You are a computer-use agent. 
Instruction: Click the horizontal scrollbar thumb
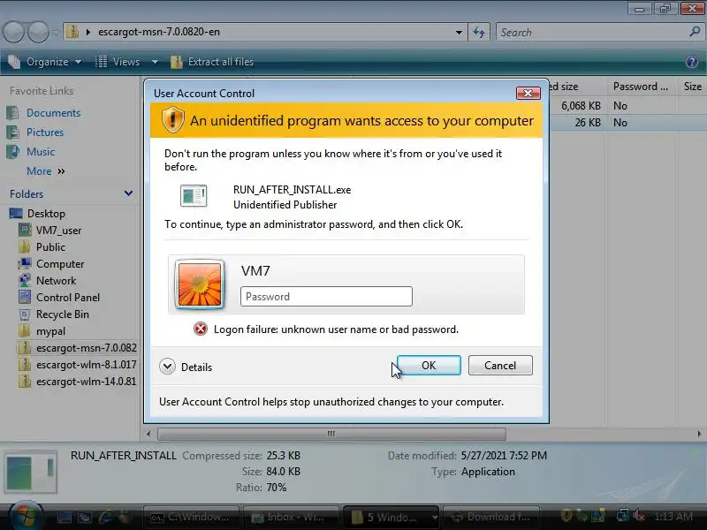click(x=331, y=434)
